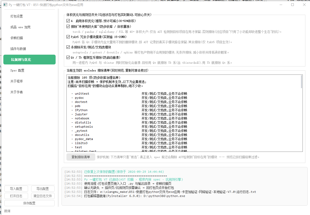Click the pdb entry in excludes list
310x215 pixels.
point(129,106)
